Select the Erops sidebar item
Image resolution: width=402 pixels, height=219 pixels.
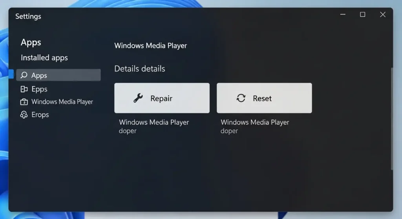pyautogui.click(x=35, y=115)
